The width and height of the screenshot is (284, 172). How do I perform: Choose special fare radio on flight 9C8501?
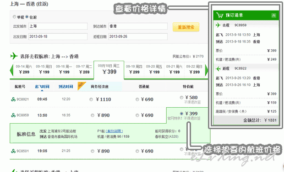(181, 149)
